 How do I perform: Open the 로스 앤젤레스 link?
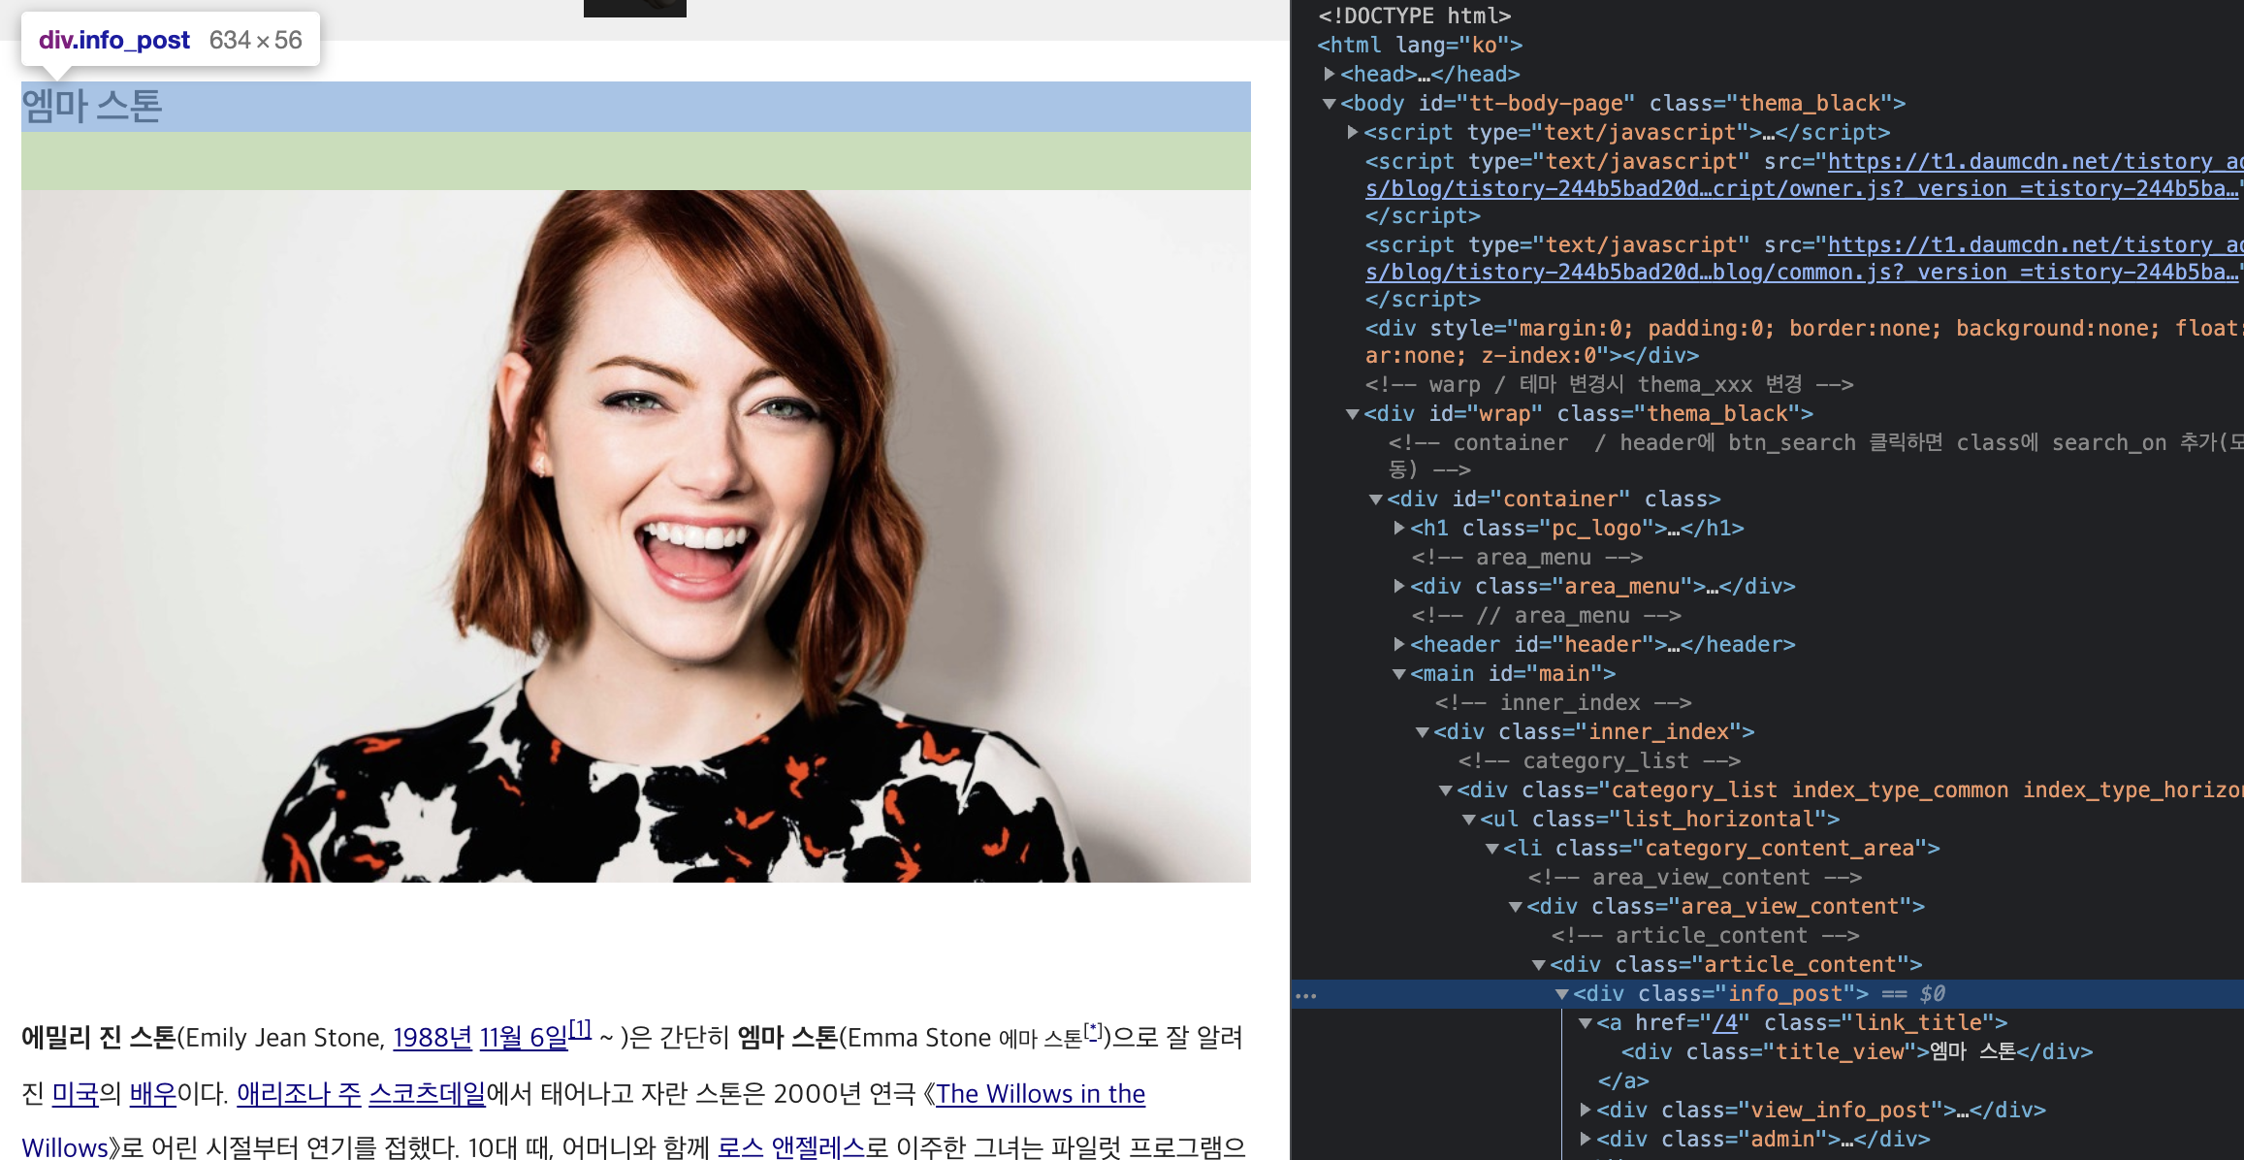(x=791, y=1147)
